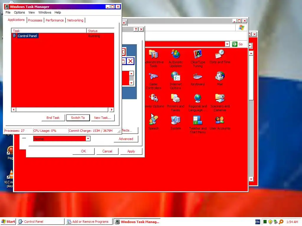
Task: Click the network connection tray icon
Action: pos(276,222)
